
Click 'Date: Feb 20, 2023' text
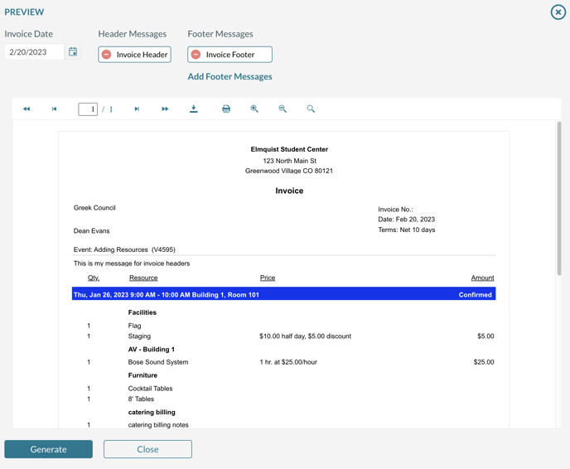coord(407,220)
